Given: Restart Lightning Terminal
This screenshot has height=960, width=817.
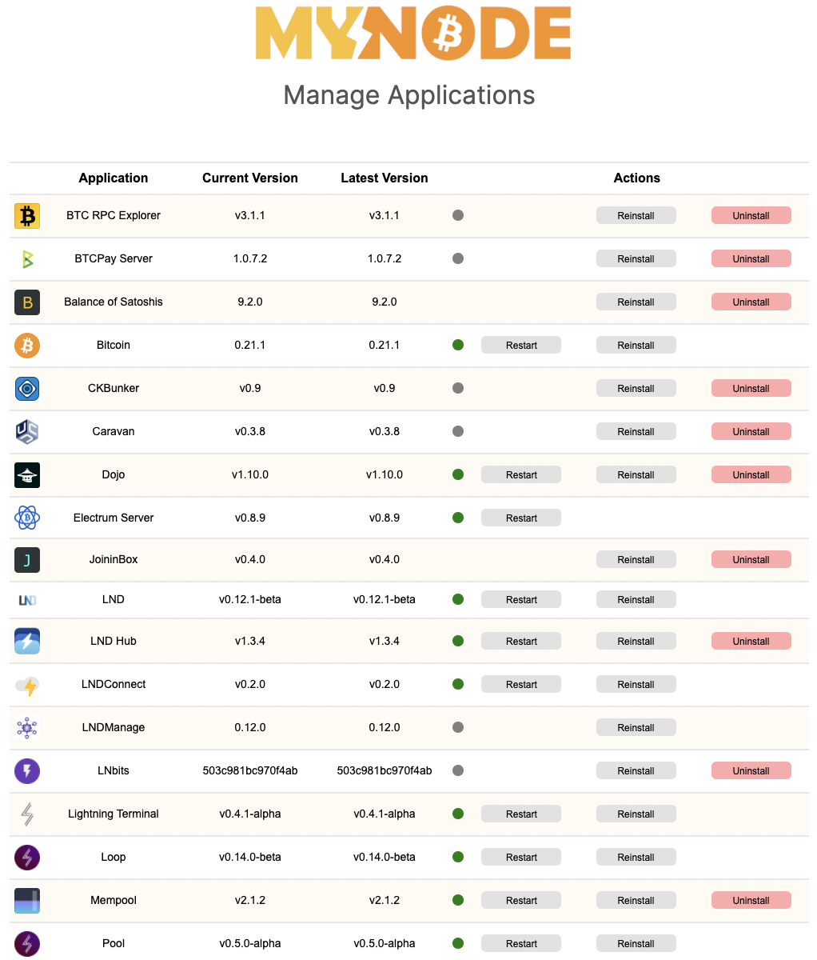Looking at the screenshot, I should pyautogui.click(x=521, y=814).
